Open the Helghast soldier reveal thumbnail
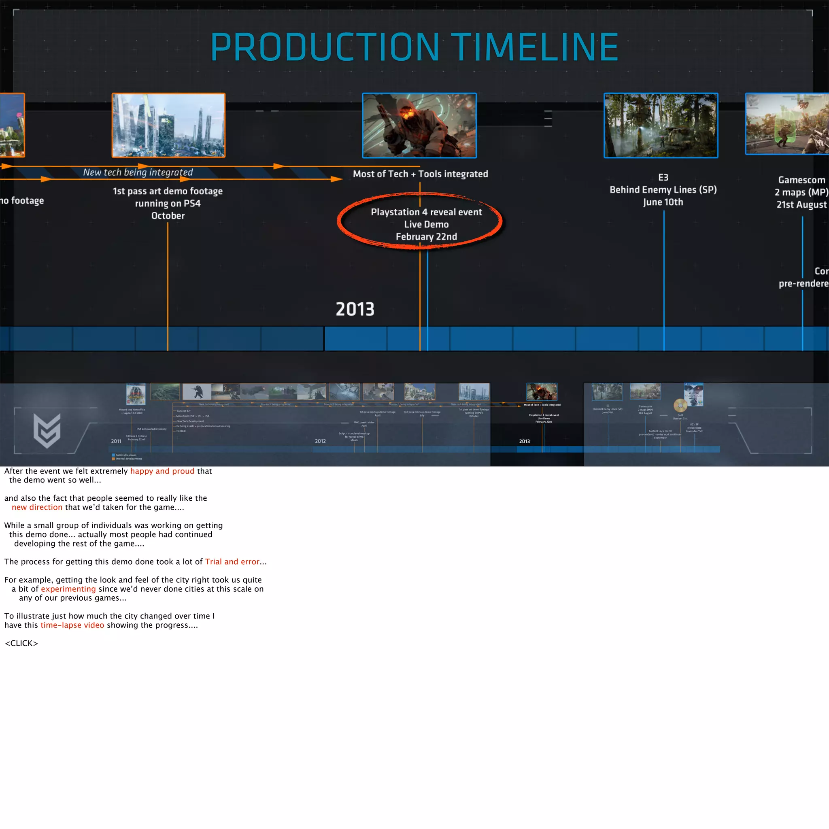 pos(419,125)
